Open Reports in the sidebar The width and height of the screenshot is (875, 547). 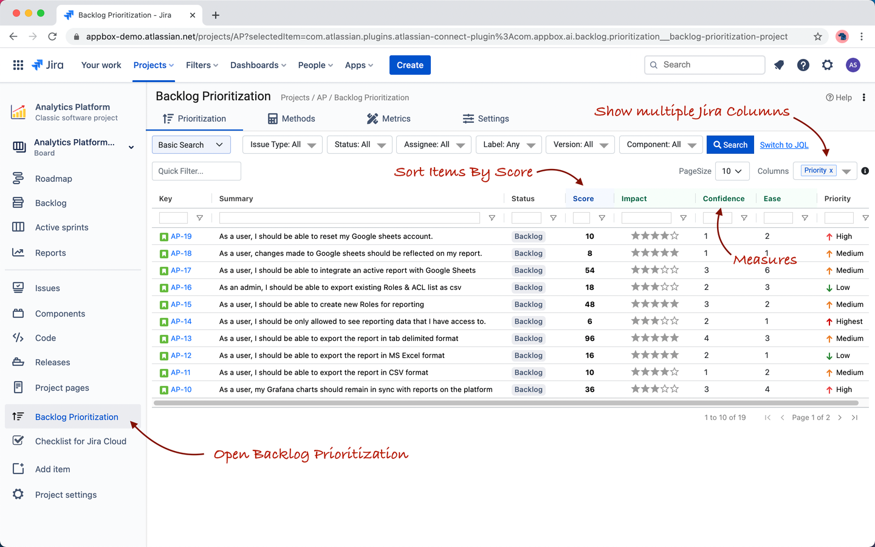coord(50,253)
